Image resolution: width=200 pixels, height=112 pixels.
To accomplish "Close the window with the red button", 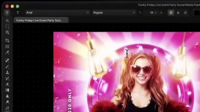I will (x=7, y=6).
